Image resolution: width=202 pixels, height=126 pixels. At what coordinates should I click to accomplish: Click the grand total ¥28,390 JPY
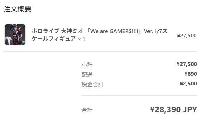tap(173, 110)
